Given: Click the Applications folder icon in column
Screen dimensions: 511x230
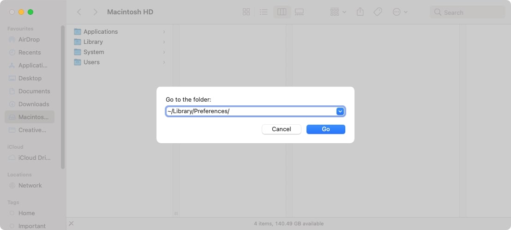Looking at the screenshot, I should tap(77, 32).
